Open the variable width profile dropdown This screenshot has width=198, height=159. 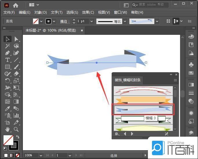pyautogui.click(x=125, y=21)
